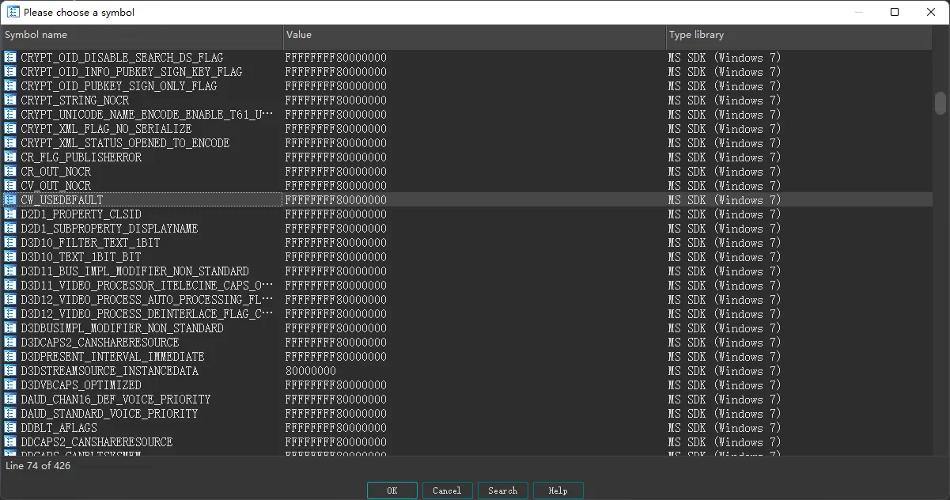Click value 80000000 of D3DSTREAMSOURCE_INSTANCEDATA

click(311, 371)
